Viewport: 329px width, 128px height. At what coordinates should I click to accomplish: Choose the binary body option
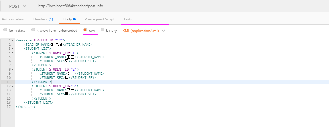(103, 30)
